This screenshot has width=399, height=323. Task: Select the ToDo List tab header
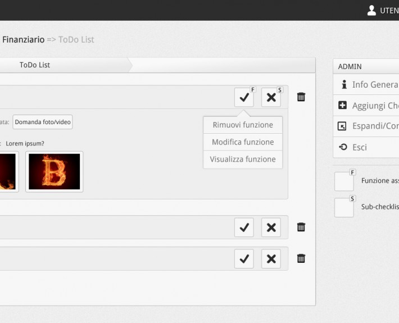click(35, 65)
